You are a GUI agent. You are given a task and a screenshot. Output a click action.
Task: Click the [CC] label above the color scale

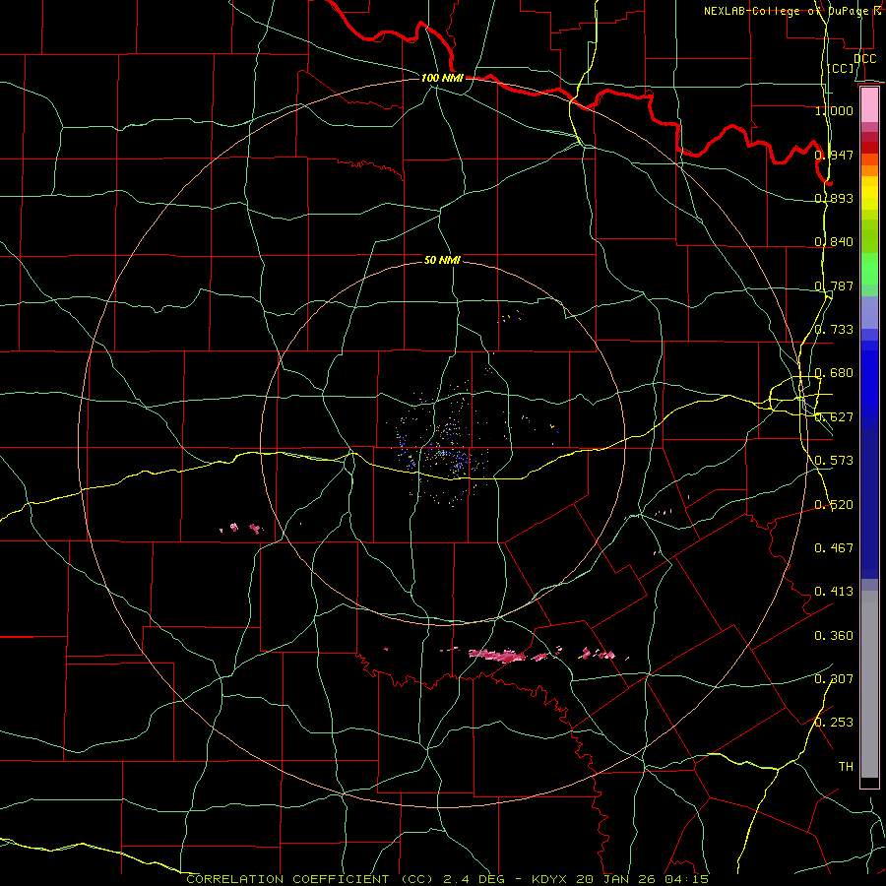841,68
